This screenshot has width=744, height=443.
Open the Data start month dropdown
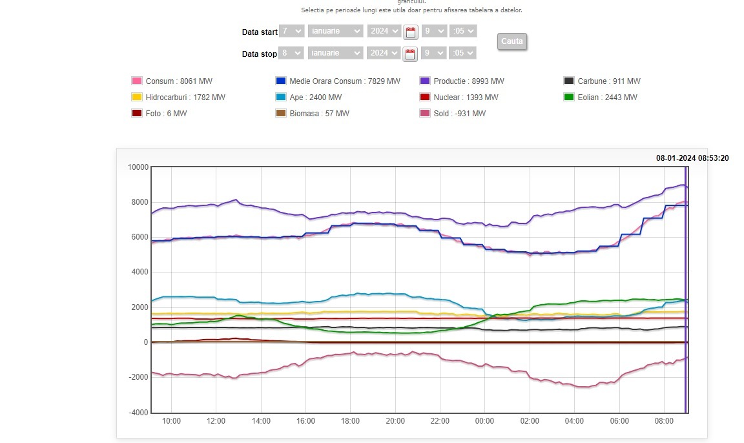click(335, 31)
